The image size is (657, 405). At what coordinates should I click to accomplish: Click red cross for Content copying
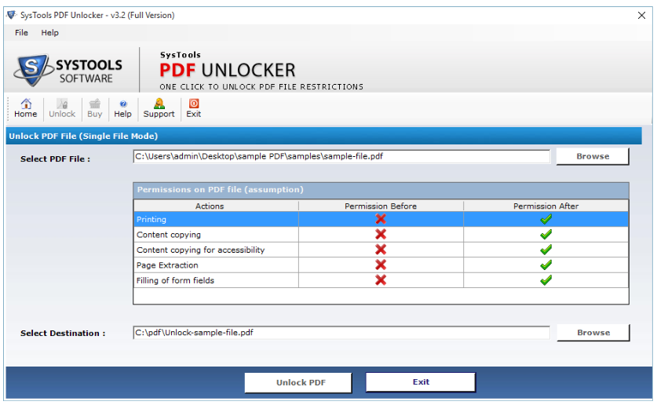[x=381, y=235]
